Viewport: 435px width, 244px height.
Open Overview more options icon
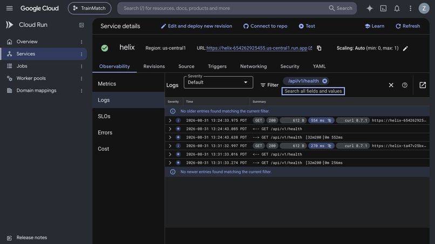pos(81,42)
